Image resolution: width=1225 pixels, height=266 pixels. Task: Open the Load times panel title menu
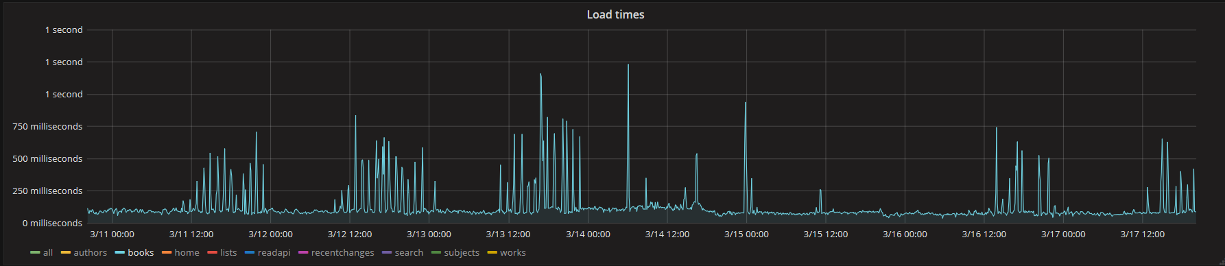click(615, 14)
